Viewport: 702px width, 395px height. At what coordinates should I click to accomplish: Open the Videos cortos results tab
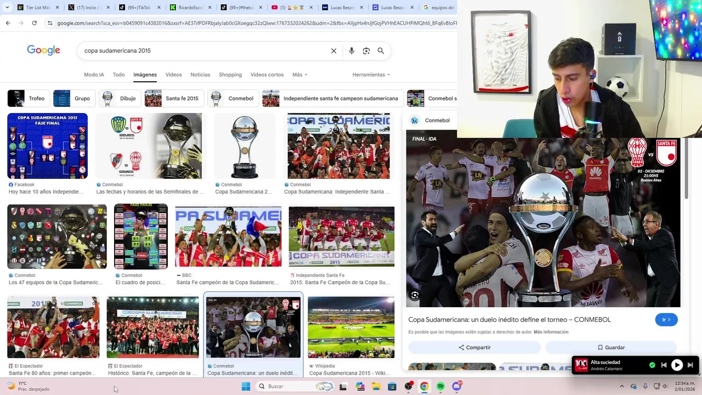tap(267, 75)
